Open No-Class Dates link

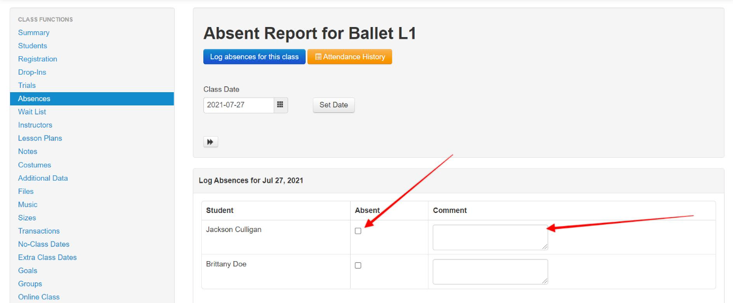(x=44, y=245)
